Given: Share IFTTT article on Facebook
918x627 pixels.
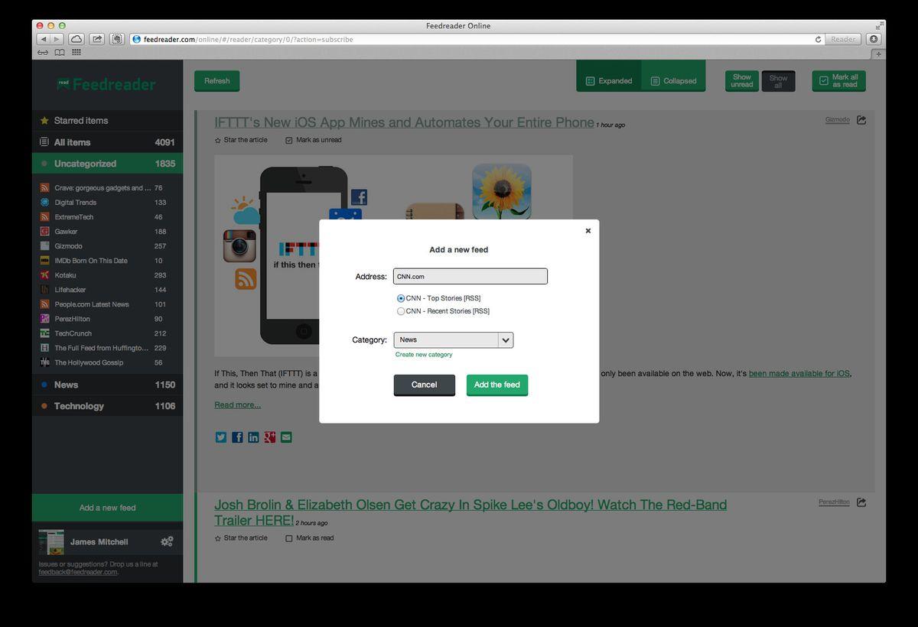Looking at the screenshot, I should coord(237,437).
